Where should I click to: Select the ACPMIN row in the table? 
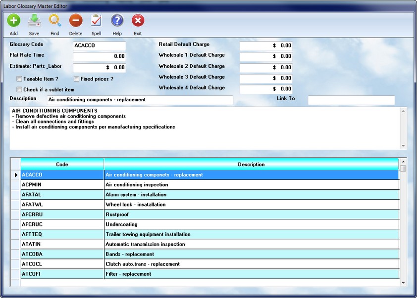[62, 185]
